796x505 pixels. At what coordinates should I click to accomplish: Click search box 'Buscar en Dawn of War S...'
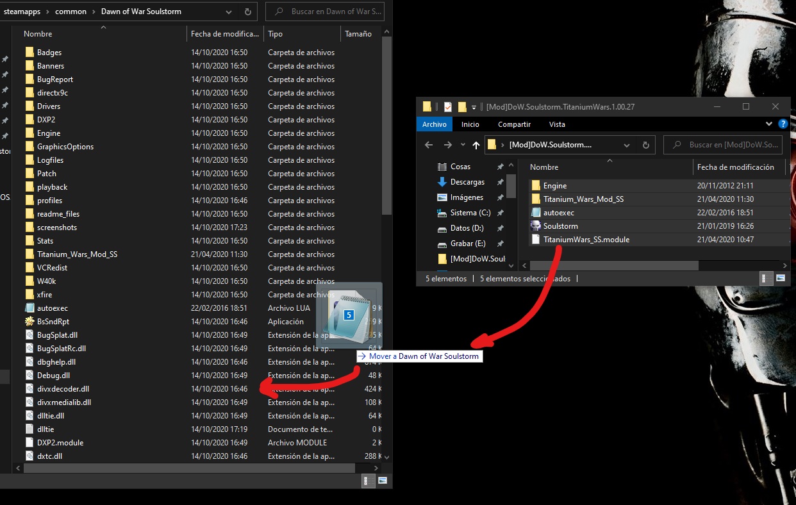coord(324,12)
